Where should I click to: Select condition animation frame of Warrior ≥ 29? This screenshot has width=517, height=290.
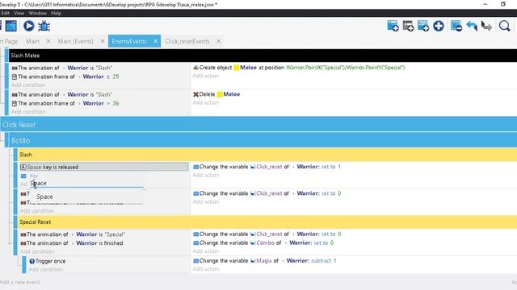tap(65, 77)
